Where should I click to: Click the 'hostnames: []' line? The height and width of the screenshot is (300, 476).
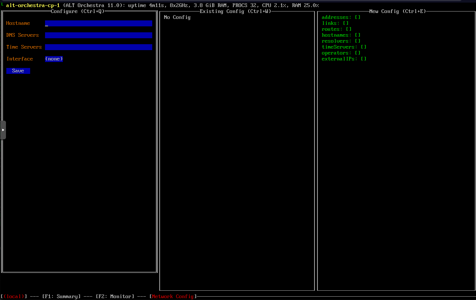click(x=341, y=35)
